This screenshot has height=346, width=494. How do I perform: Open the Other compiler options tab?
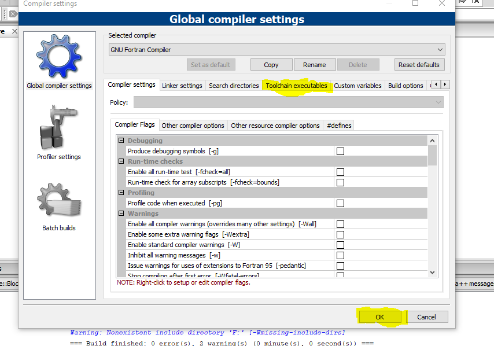tap(193, 126)
